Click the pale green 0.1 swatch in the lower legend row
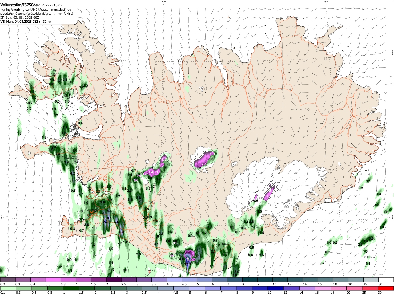The width and height of the screenshot is (394, 295). pos(8,289)
